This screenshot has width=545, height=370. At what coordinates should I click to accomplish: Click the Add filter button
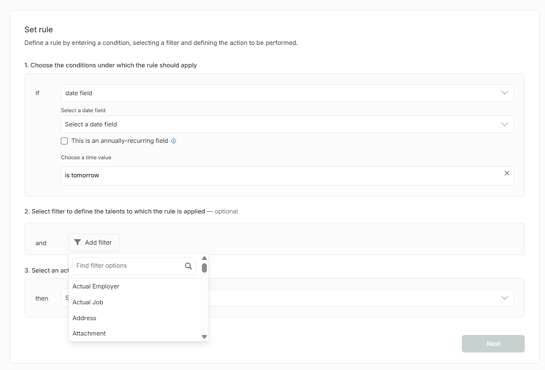point(94,242)
